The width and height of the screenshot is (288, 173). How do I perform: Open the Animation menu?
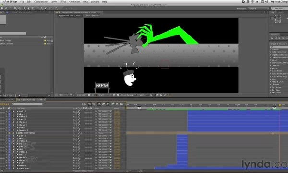pyautogui.click(x=74, y=2)
